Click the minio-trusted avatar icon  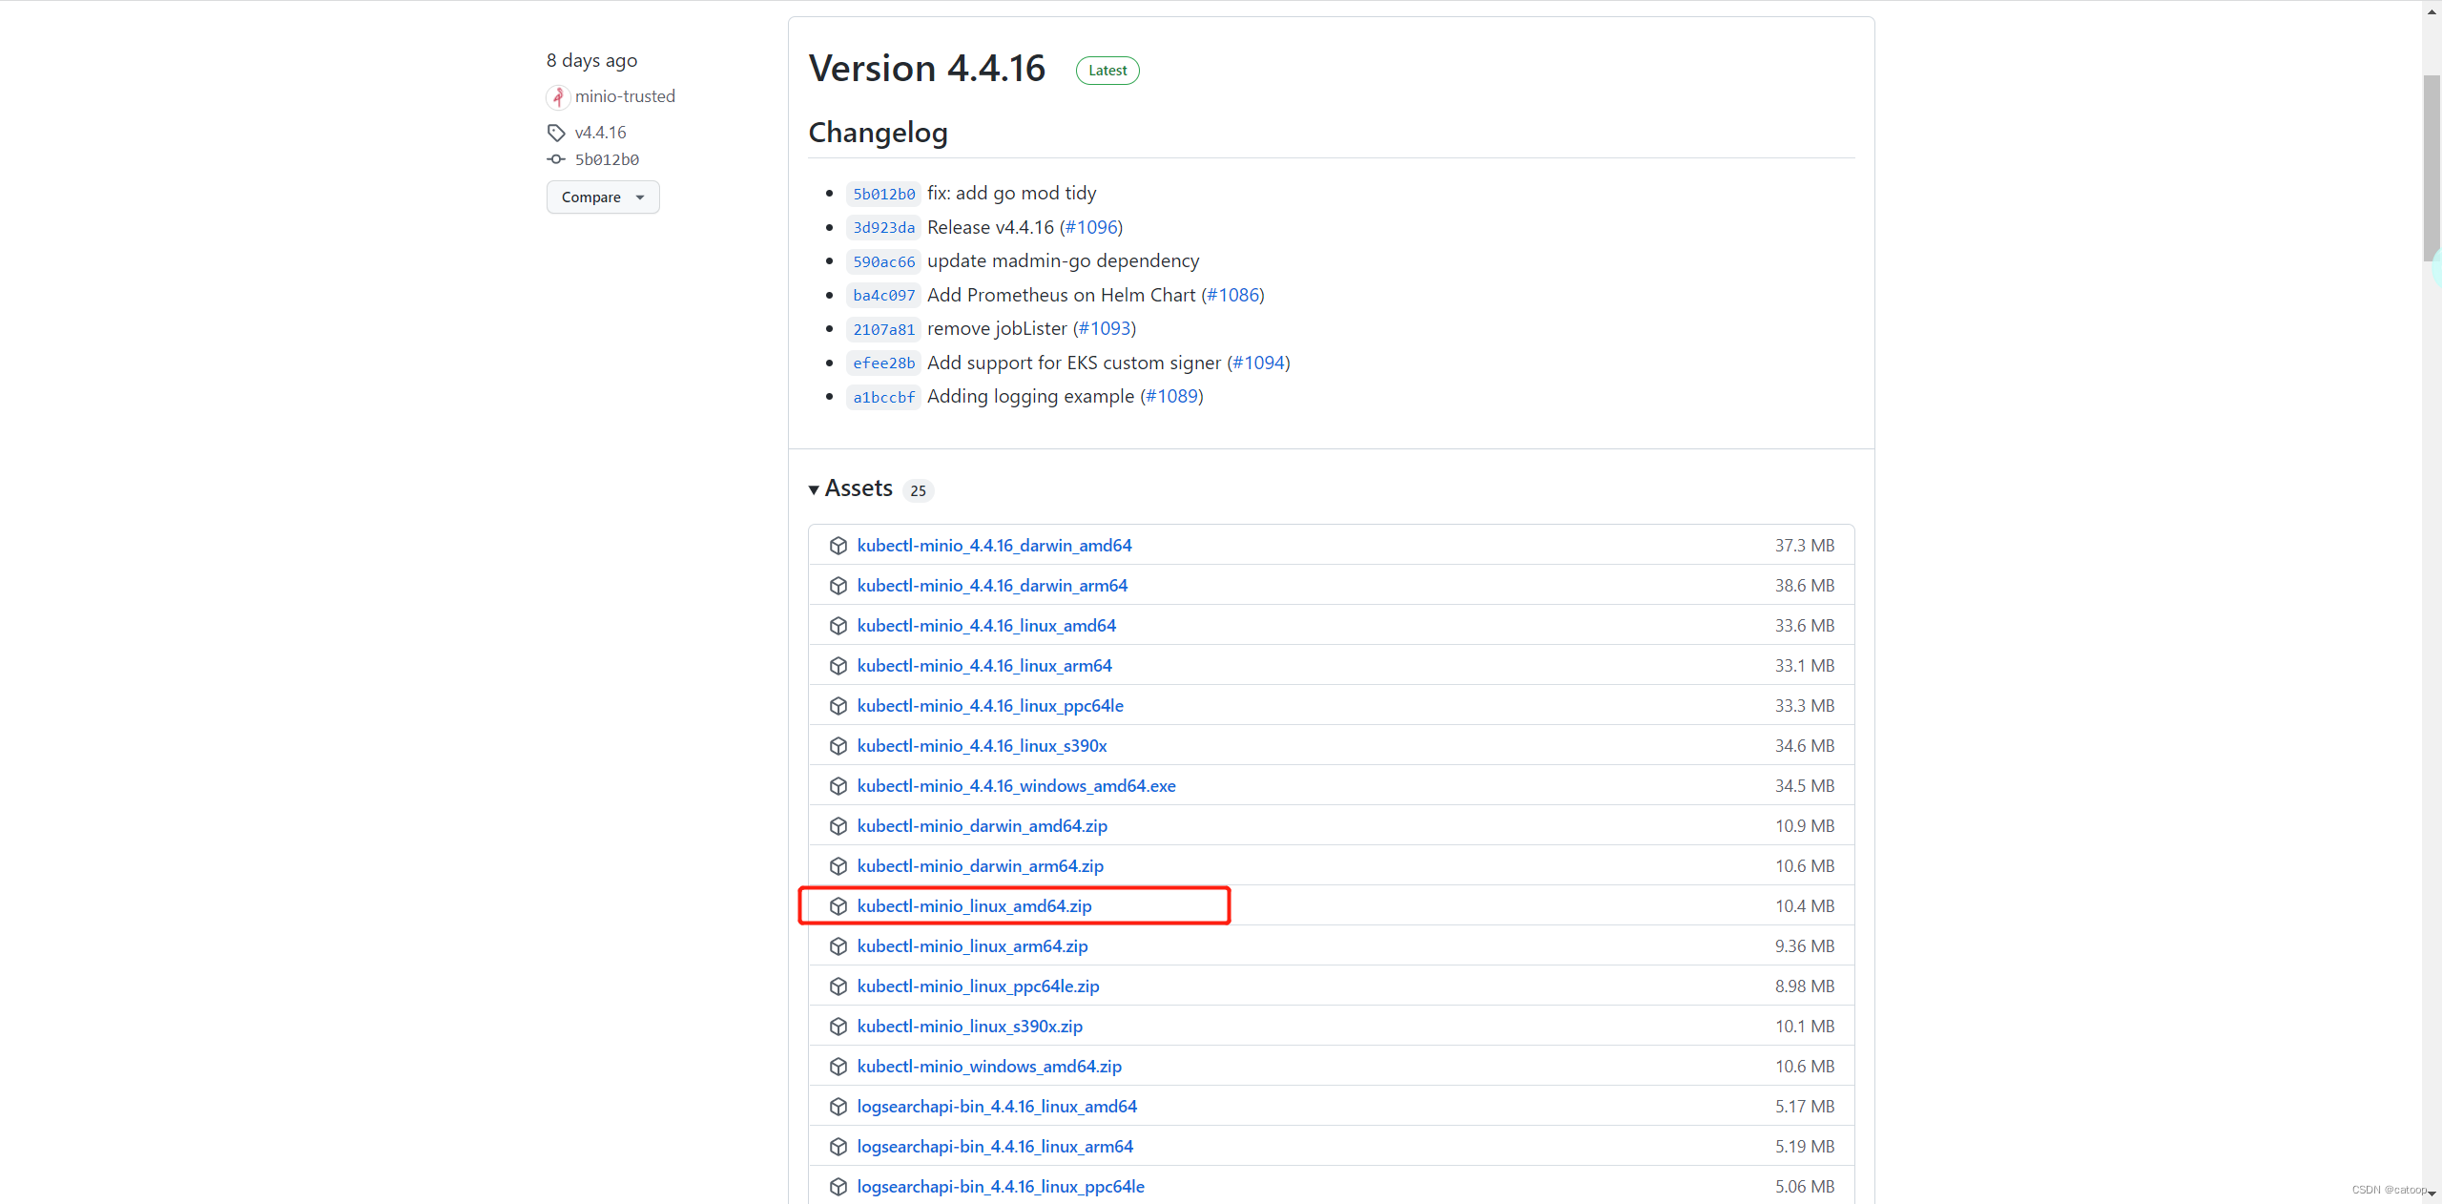click(558, 97)
